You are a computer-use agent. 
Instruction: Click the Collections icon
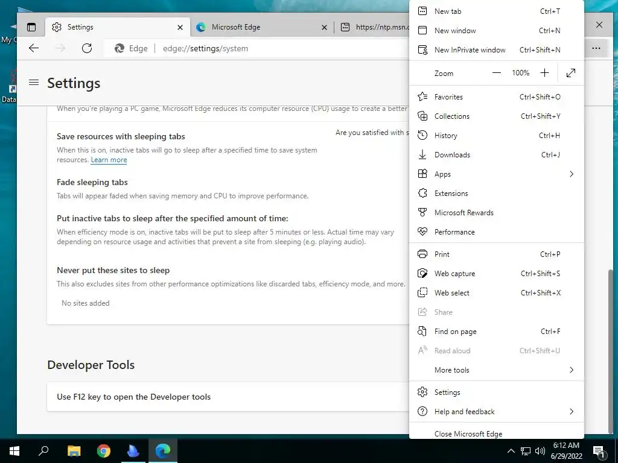click(422, 116)
